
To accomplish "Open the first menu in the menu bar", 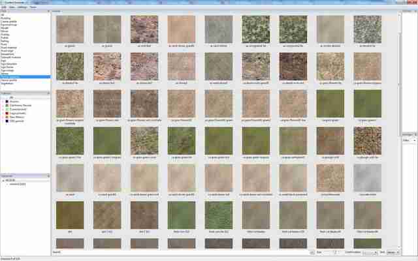I will point(4,7).
